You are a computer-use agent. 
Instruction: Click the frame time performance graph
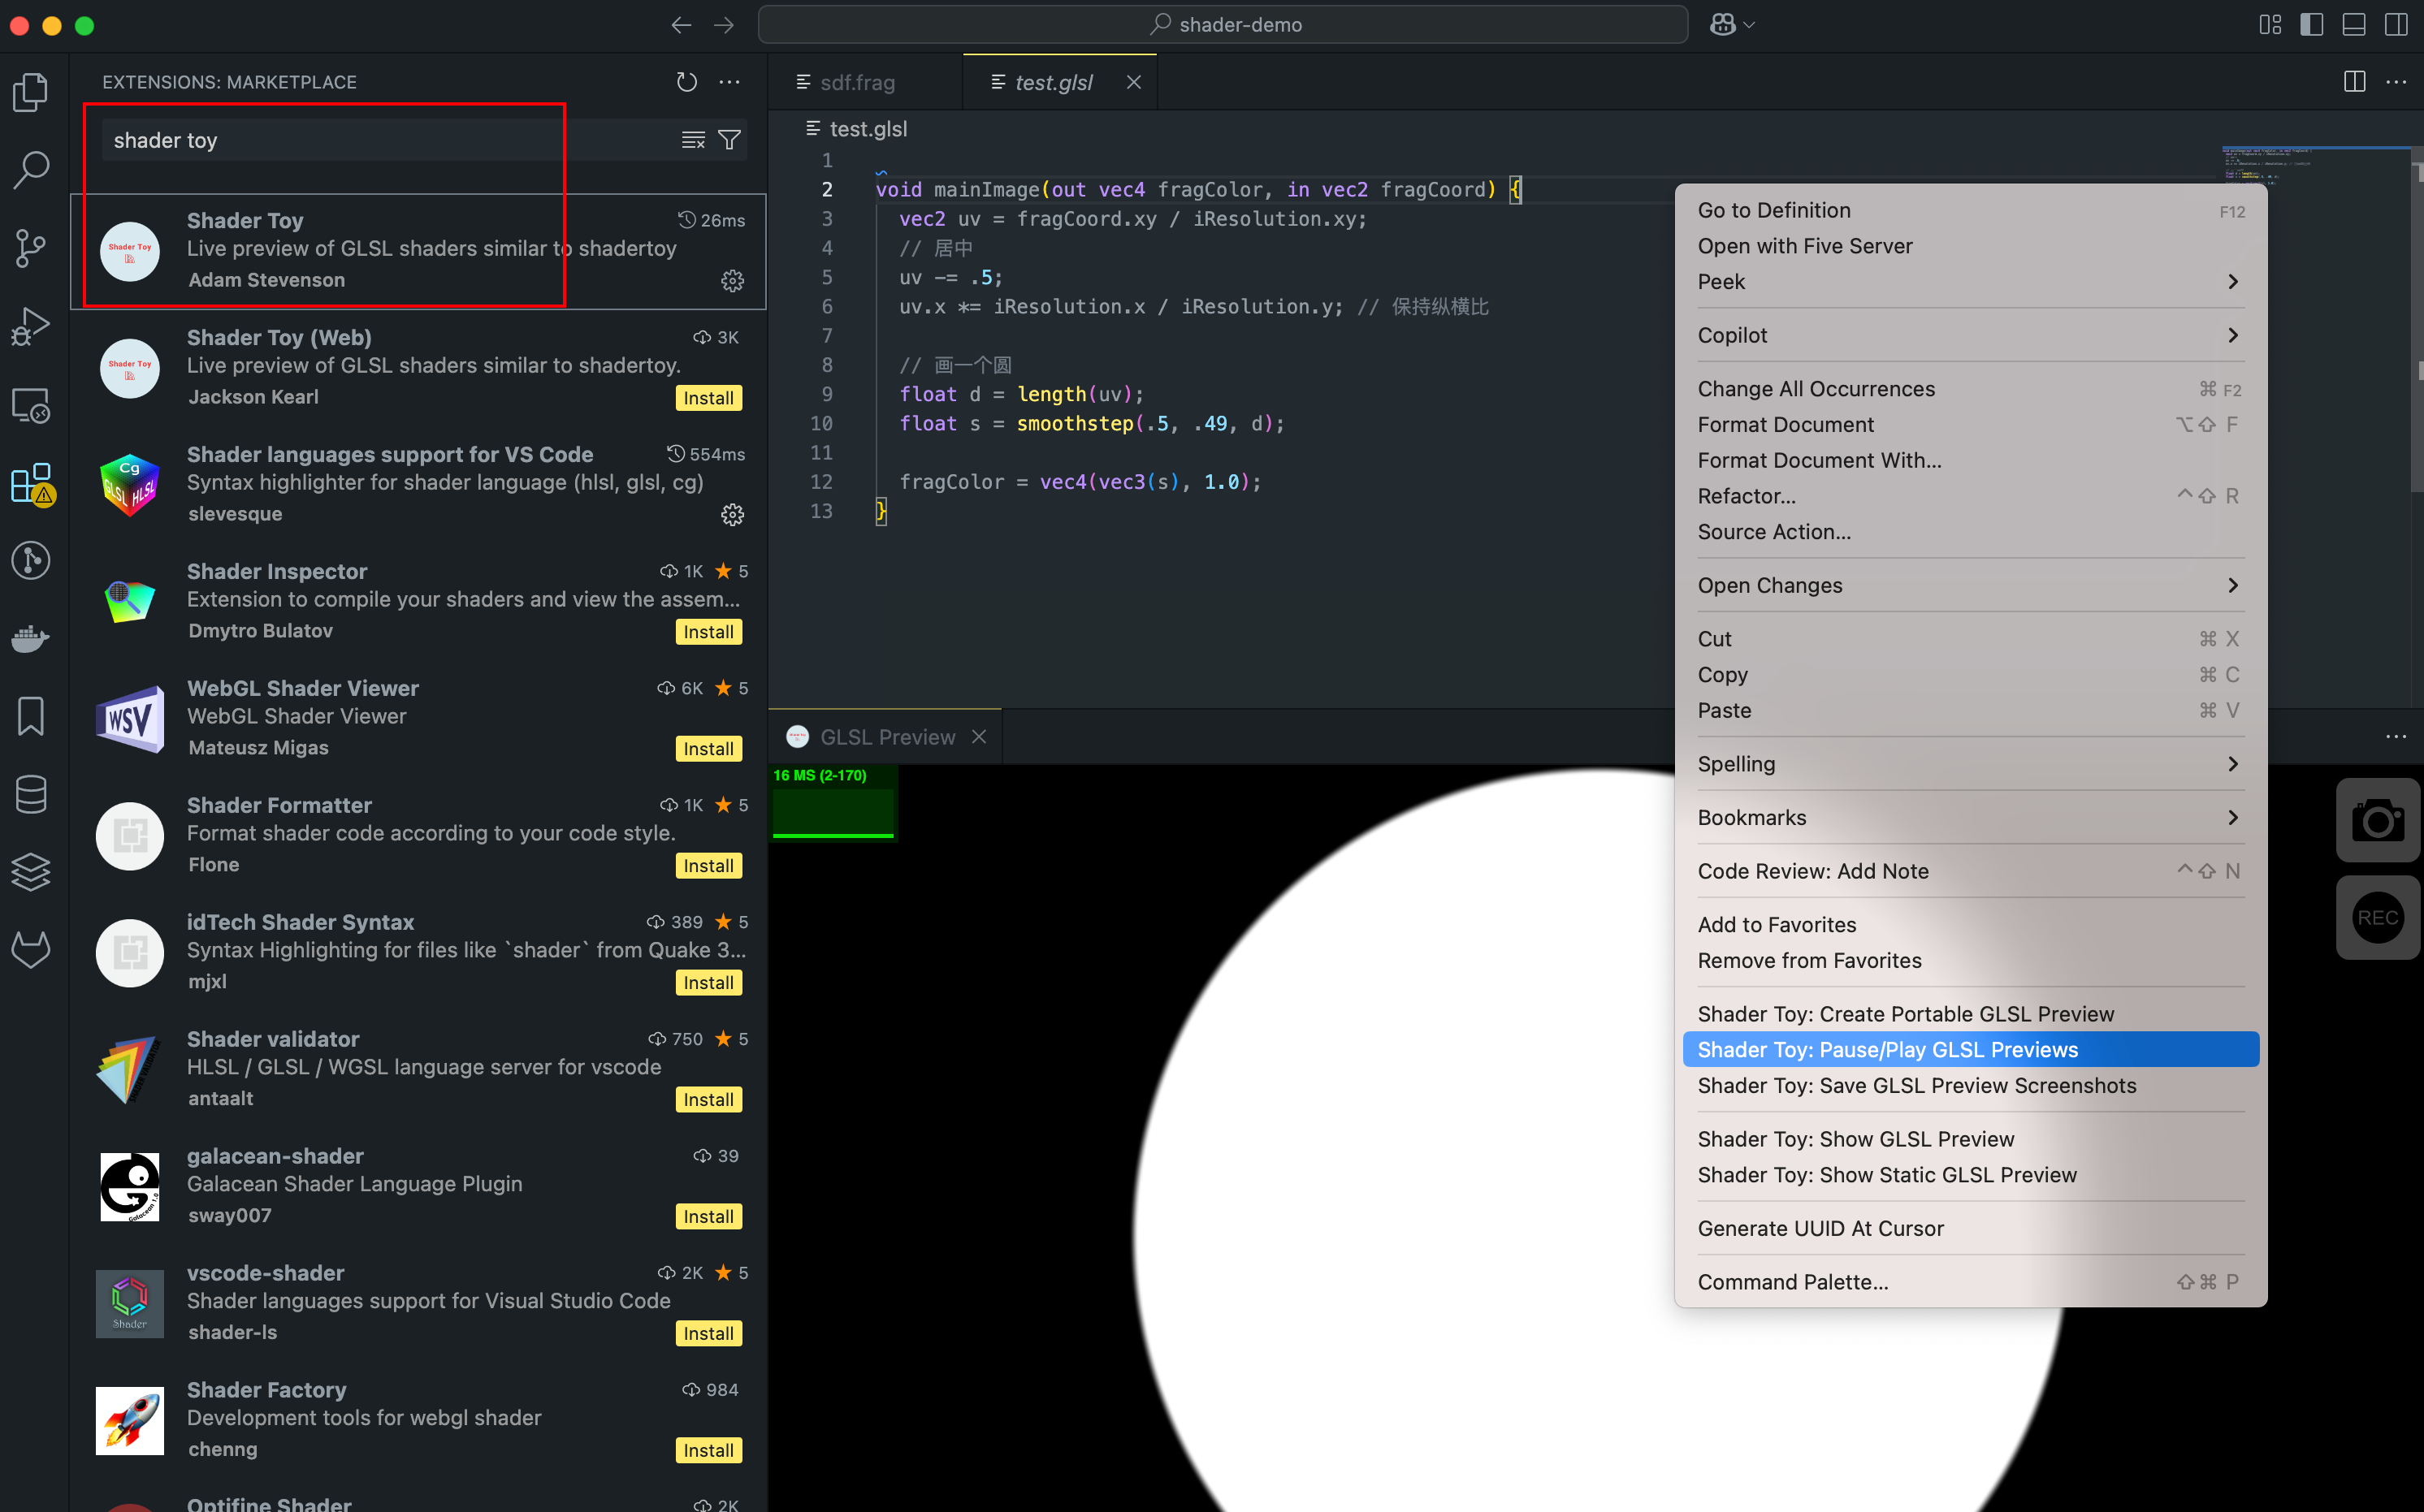point(833,804)
